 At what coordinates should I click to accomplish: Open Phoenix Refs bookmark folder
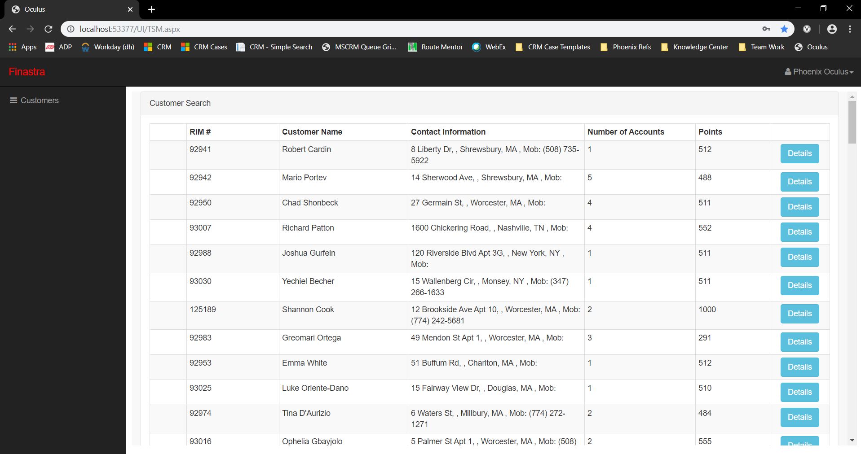tap(626, 47)
